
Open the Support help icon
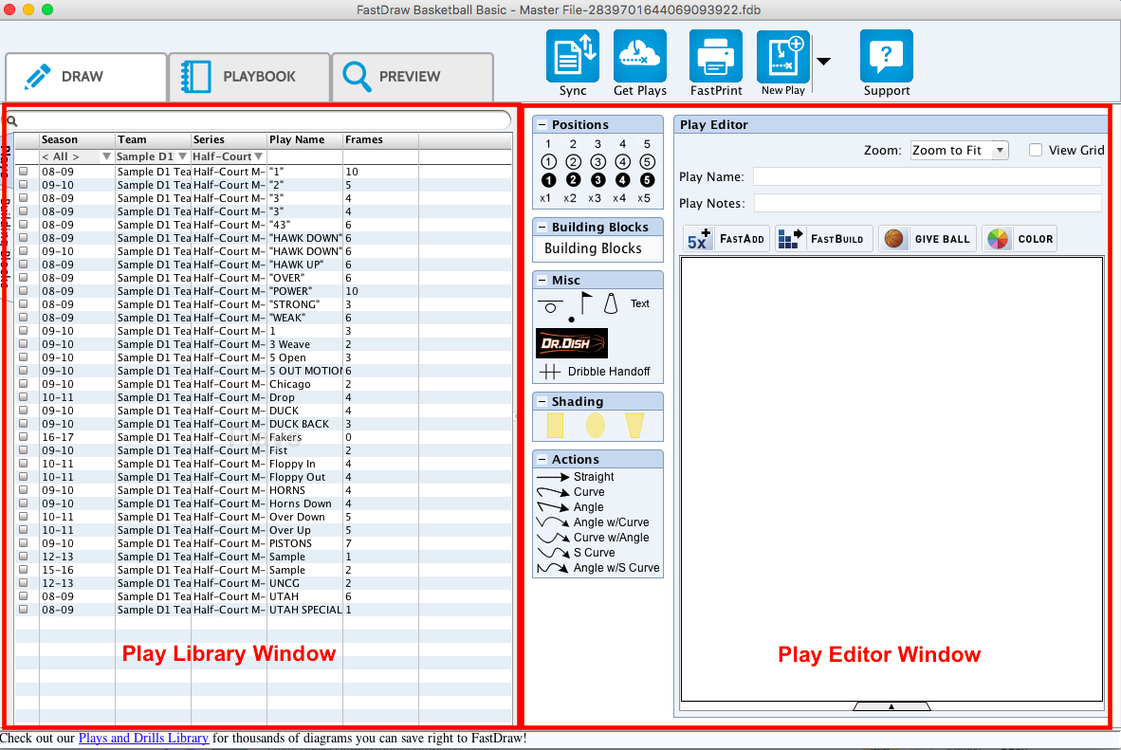click(887, 56)
